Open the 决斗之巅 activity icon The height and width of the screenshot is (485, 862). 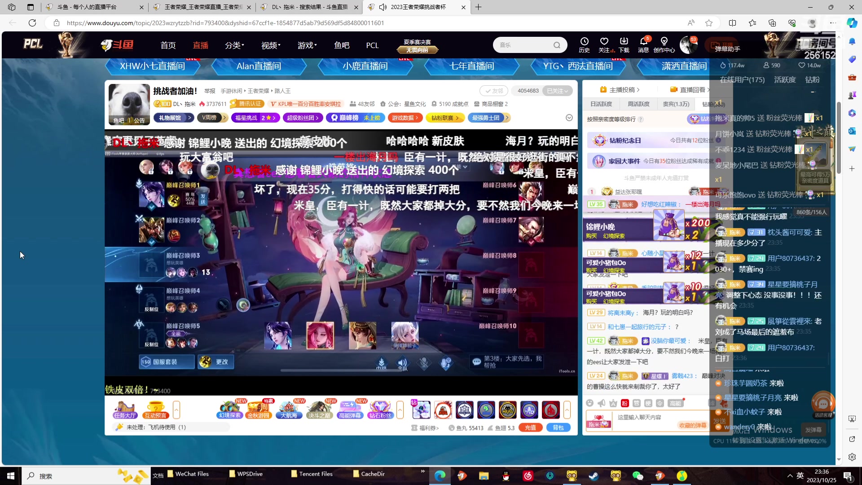click(320, 410)
